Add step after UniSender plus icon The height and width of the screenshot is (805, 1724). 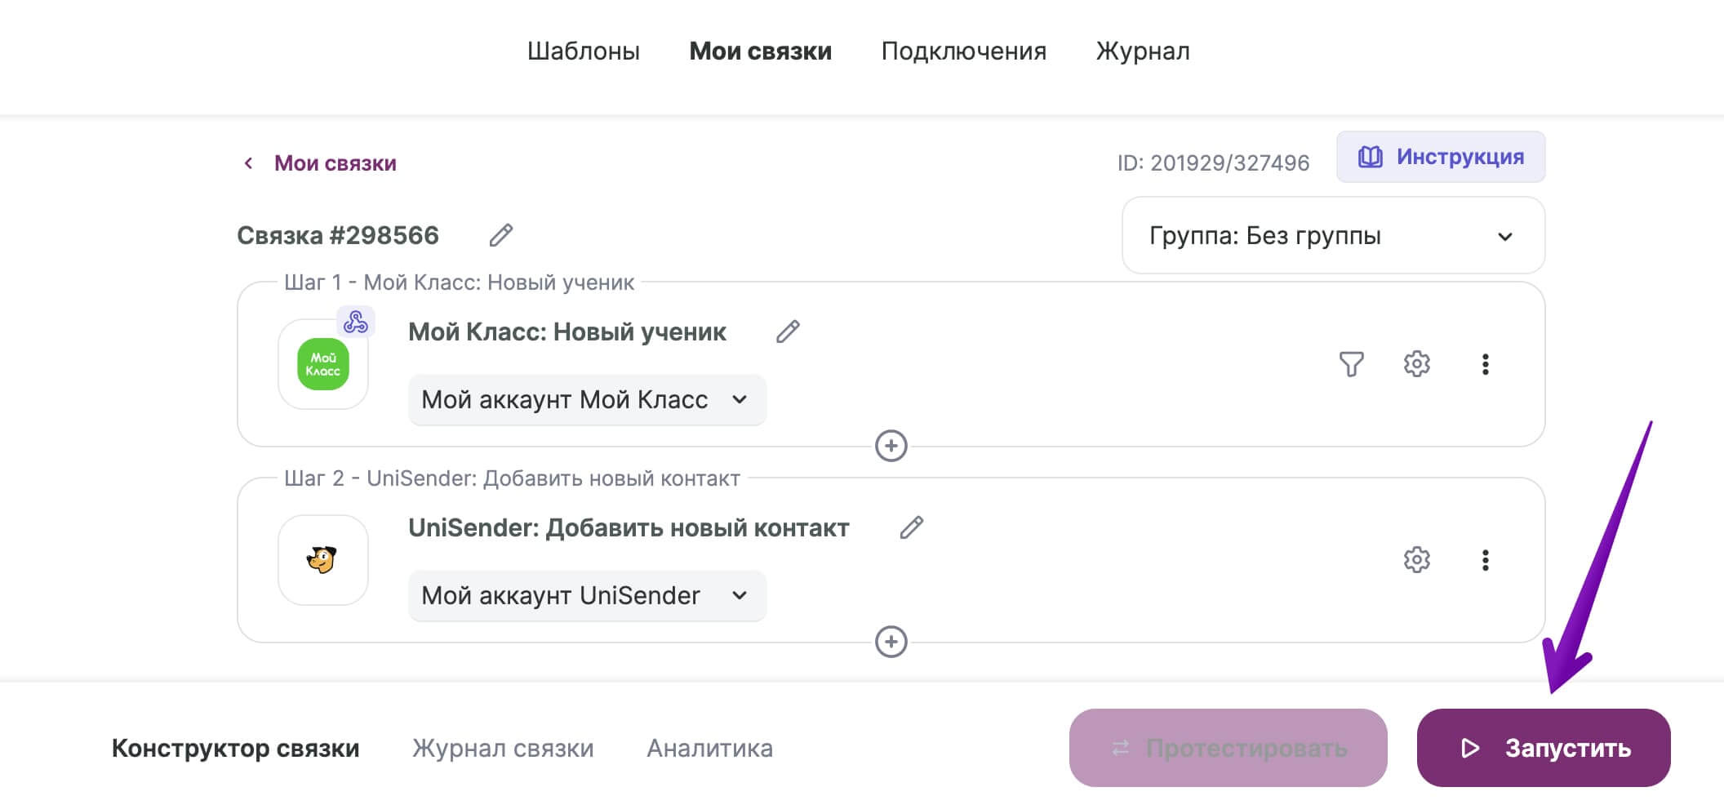891,642
